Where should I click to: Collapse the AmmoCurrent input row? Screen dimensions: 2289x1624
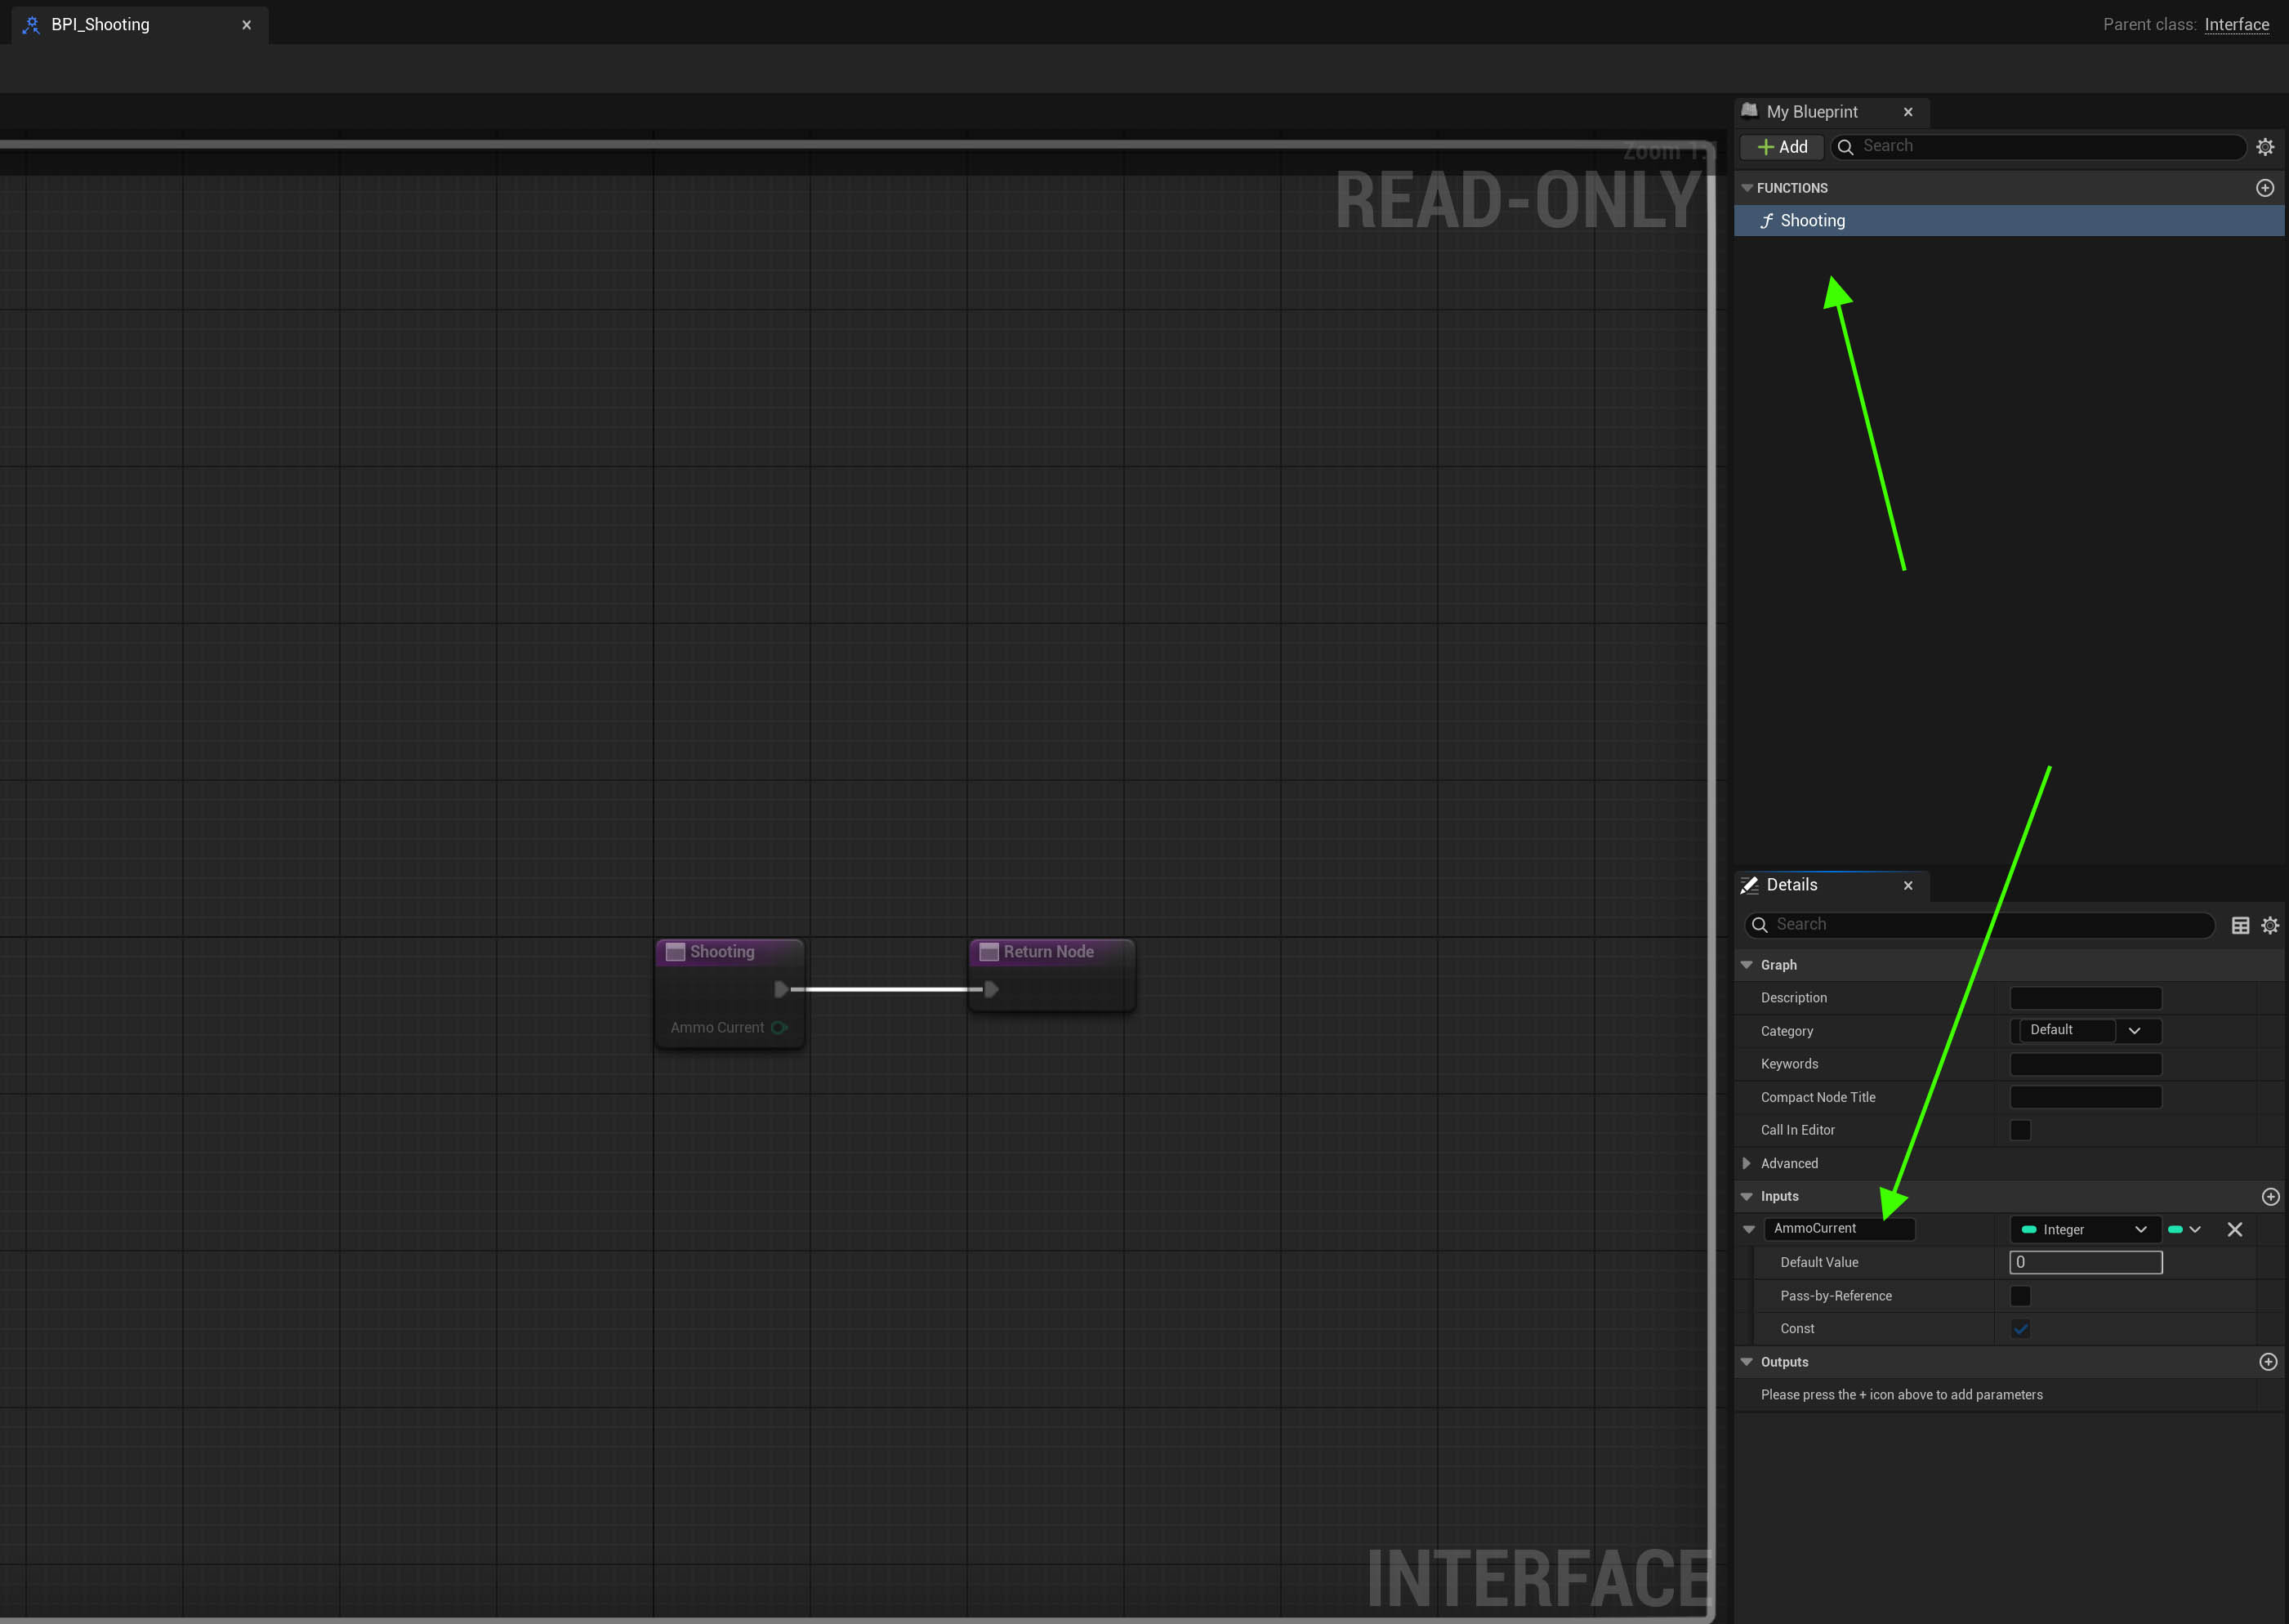click(1749, 1229)
